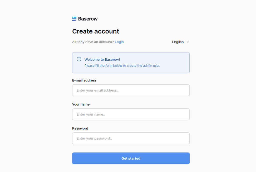Click the 'Already have an account?' text
The height and width of the screenshot is (172, 256).
(x=93, y=42)
